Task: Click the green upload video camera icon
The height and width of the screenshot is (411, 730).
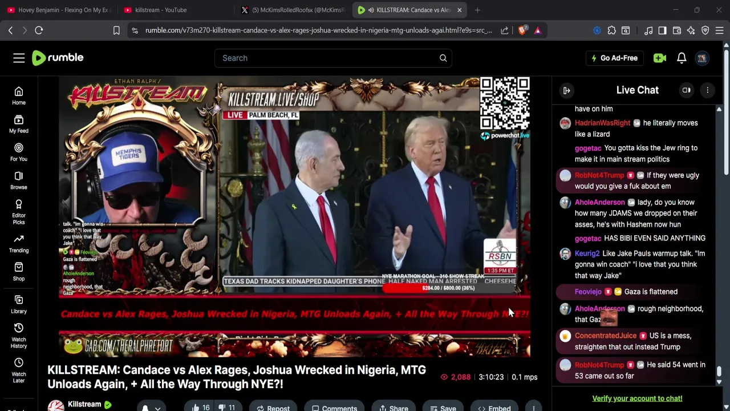Action: click(660, 58)
